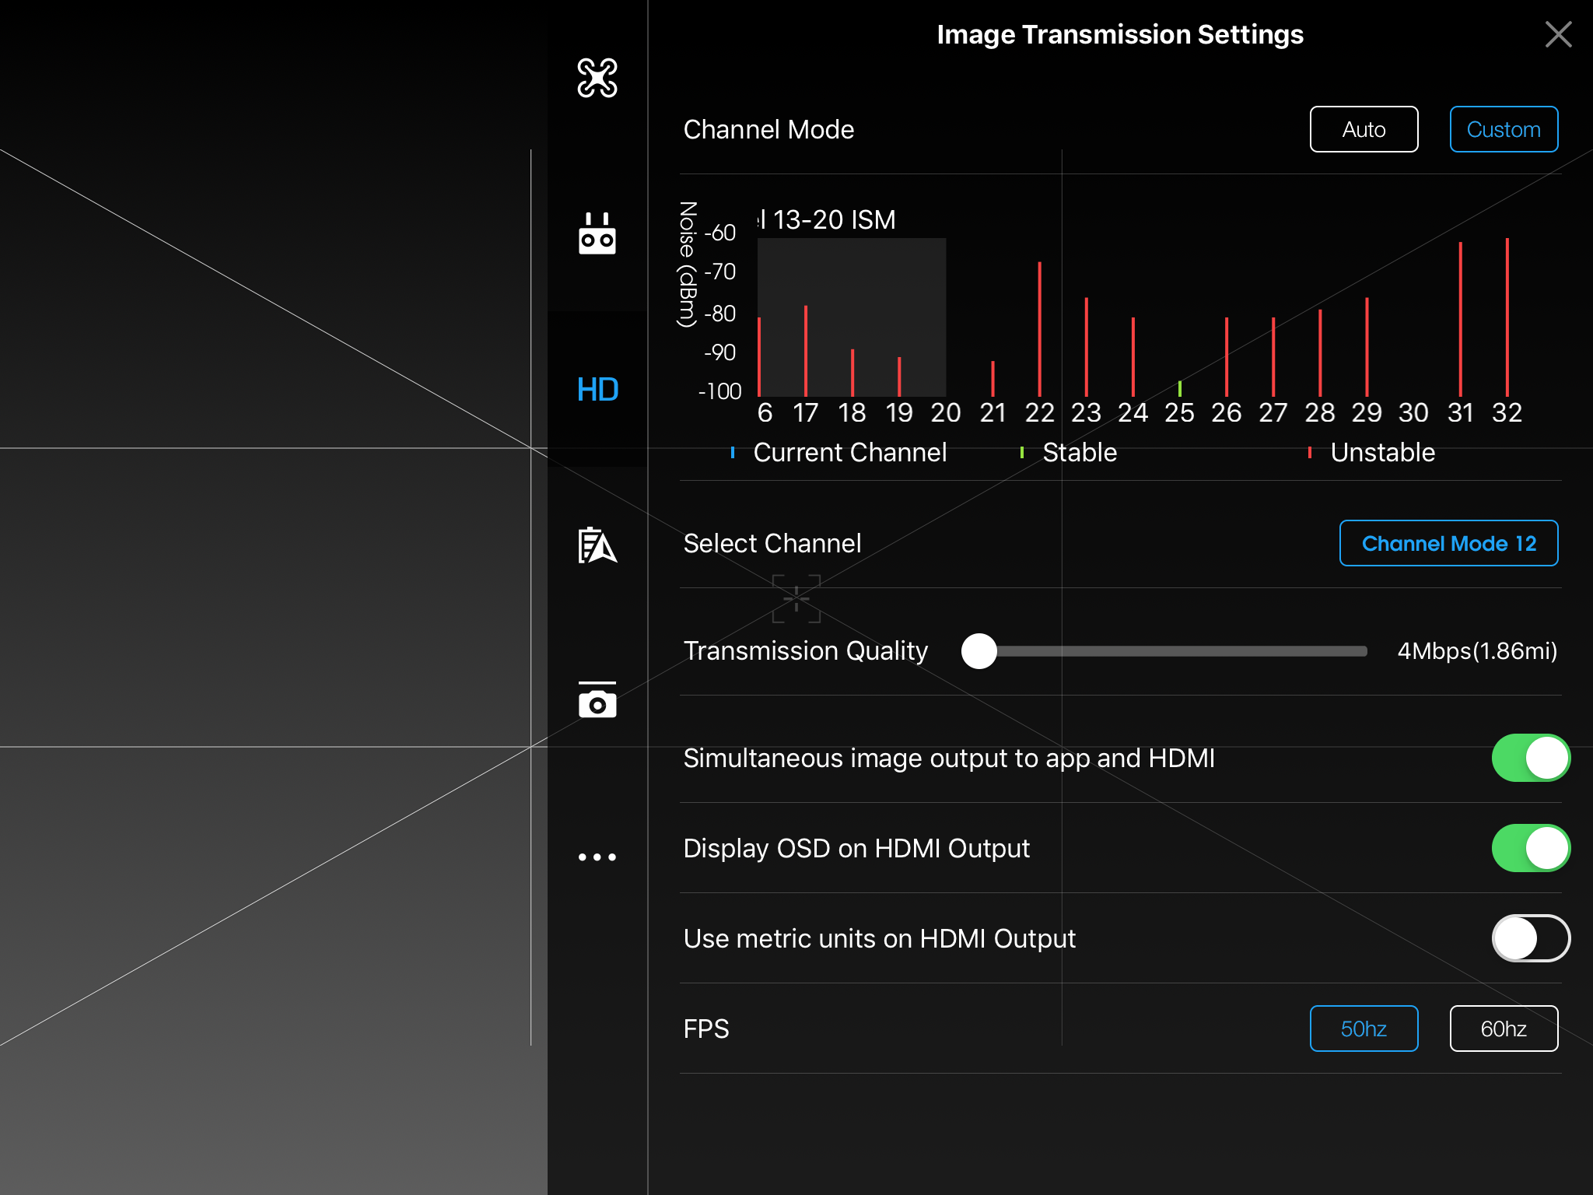Click the channel 17 noise bar
This screenshot has width=1593, height=1195.
(x=806, y=351)
